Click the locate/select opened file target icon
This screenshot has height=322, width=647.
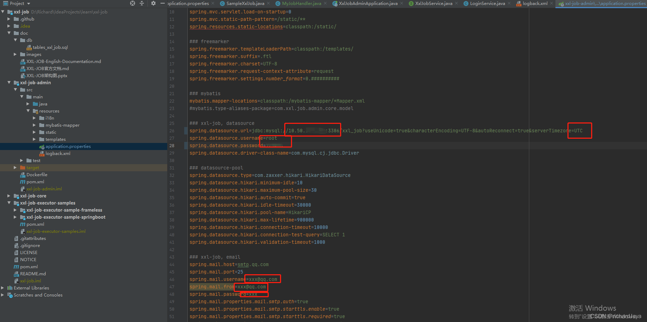pos(133,3)
